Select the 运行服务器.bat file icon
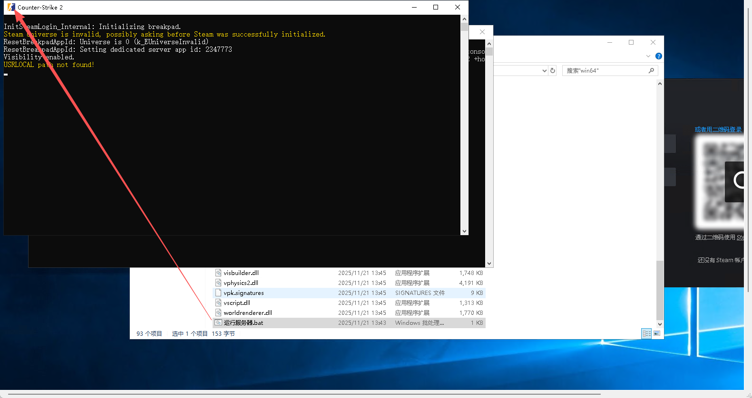 pos(218,322)
